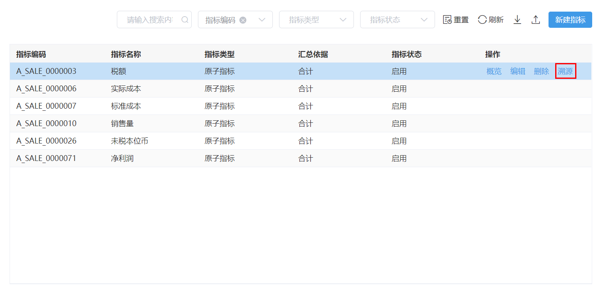The height and width of the screenshot is (285, 603).
Task: Click 合计 in the 销售量 row
Action: (x=306, y=124)
